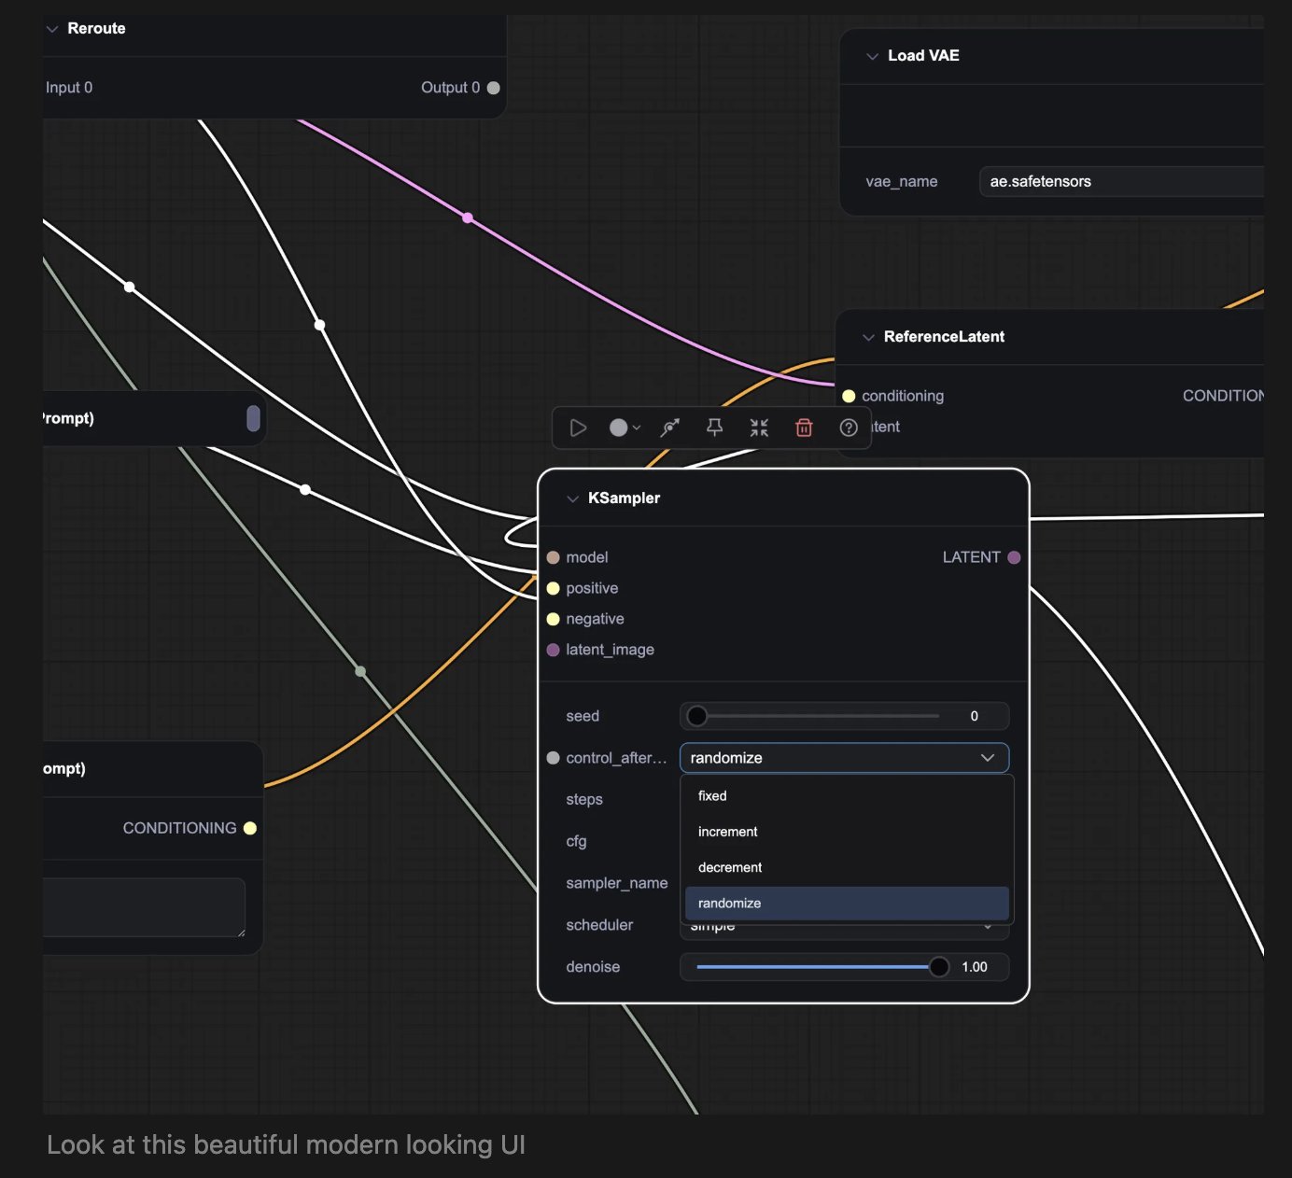The height and width of the screenshot is (1178, 1292).
Task: Click the text area in the lower prompt node
Action: tap(144, 907)
